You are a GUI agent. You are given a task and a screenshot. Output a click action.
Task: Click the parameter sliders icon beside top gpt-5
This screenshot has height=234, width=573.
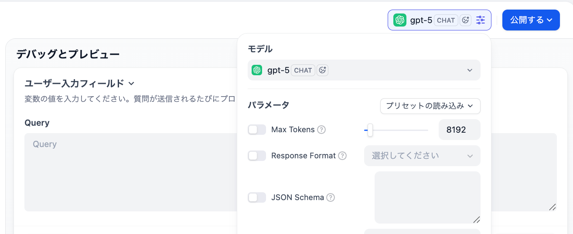click(x=481, y=20)
